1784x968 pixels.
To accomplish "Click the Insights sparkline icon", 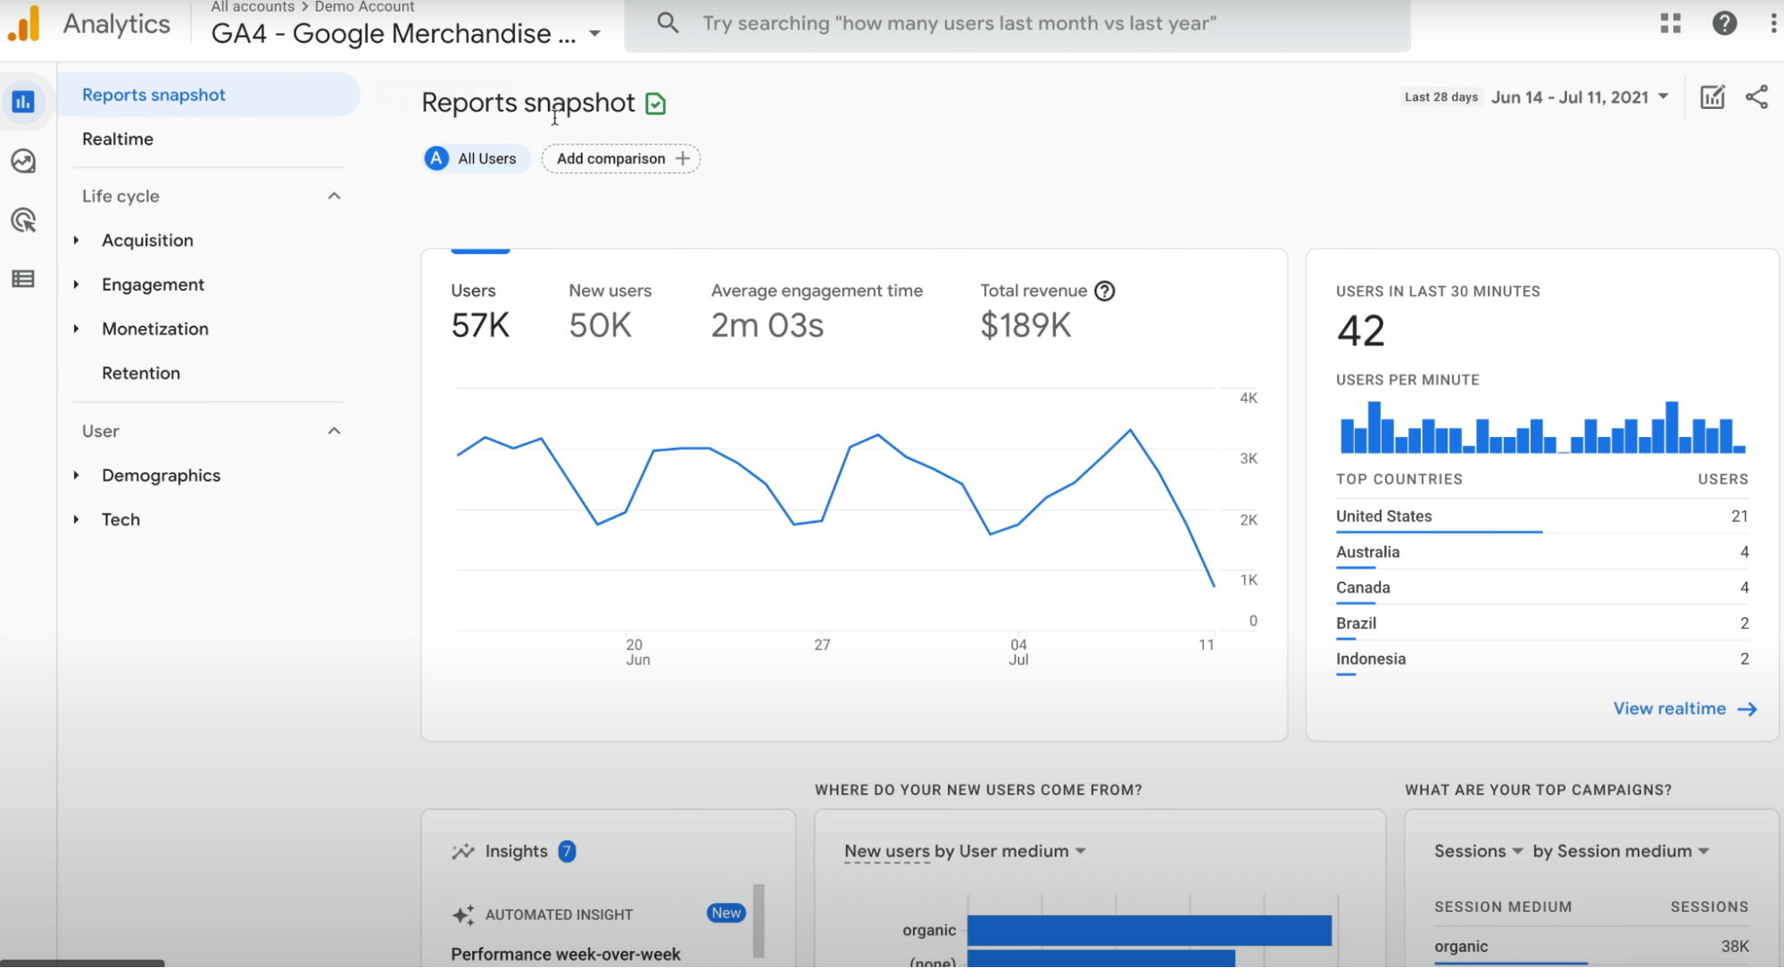I will click(463, 851).
